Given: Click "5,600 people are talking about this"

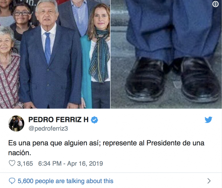Looking at the screenshot, I should pyautogui.click(x=65, y=181).
